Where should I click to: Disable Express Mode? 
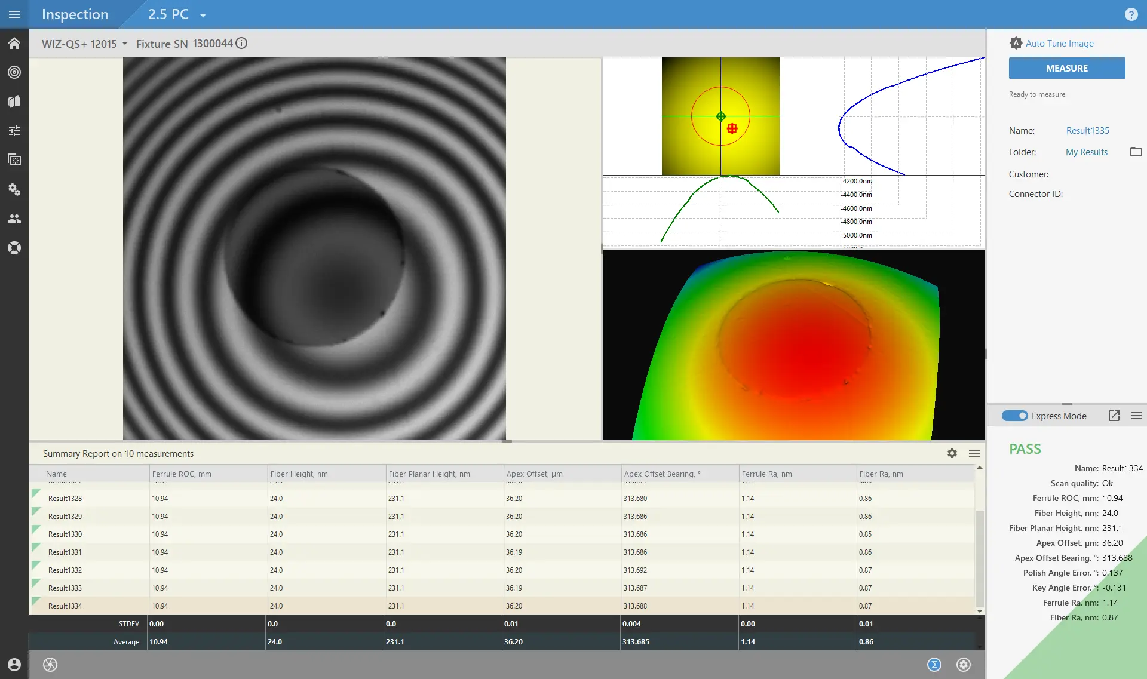pos(1016,415)
